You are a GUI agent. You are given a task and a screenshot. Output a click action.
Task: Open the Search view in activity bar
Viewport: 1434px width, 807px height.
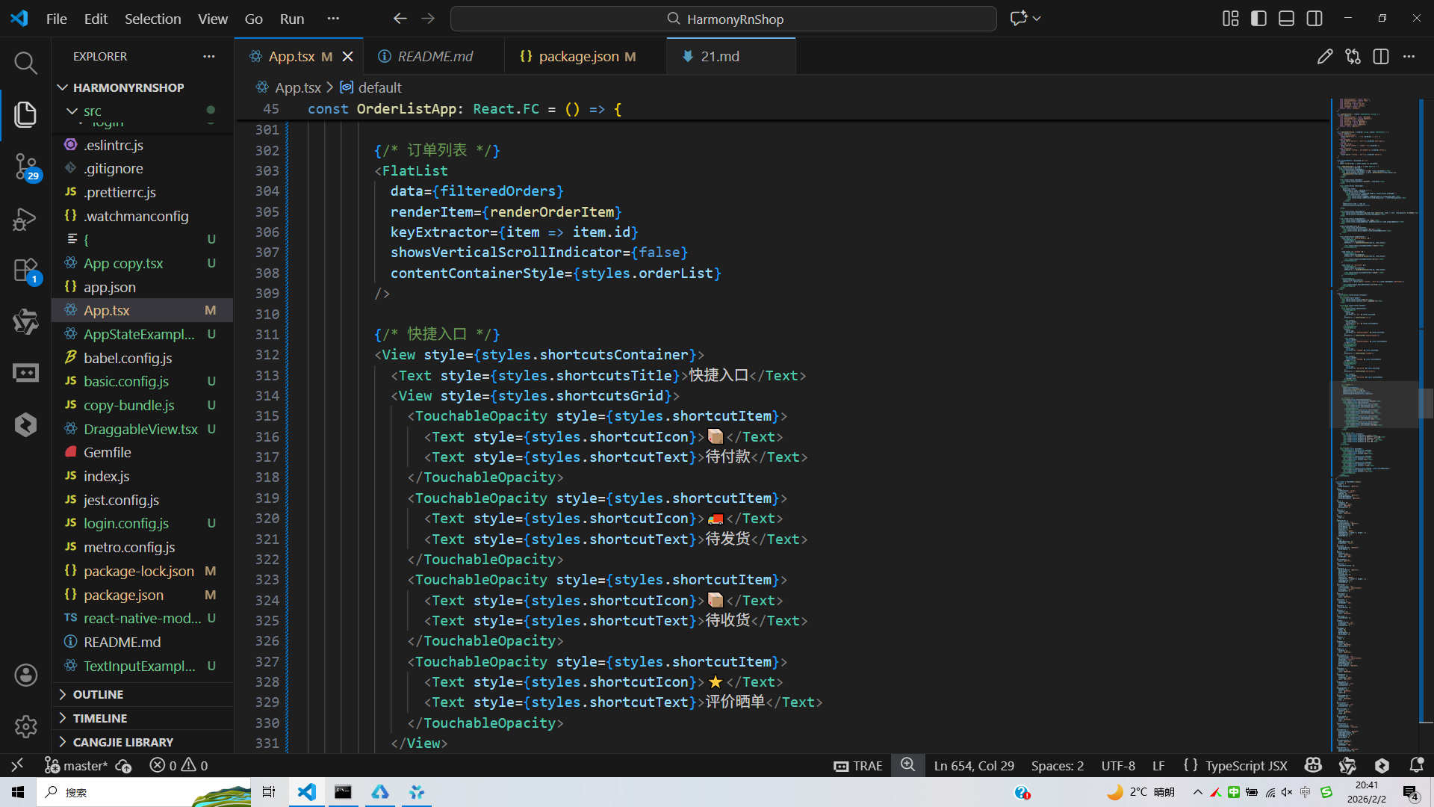tap(25, 63)
